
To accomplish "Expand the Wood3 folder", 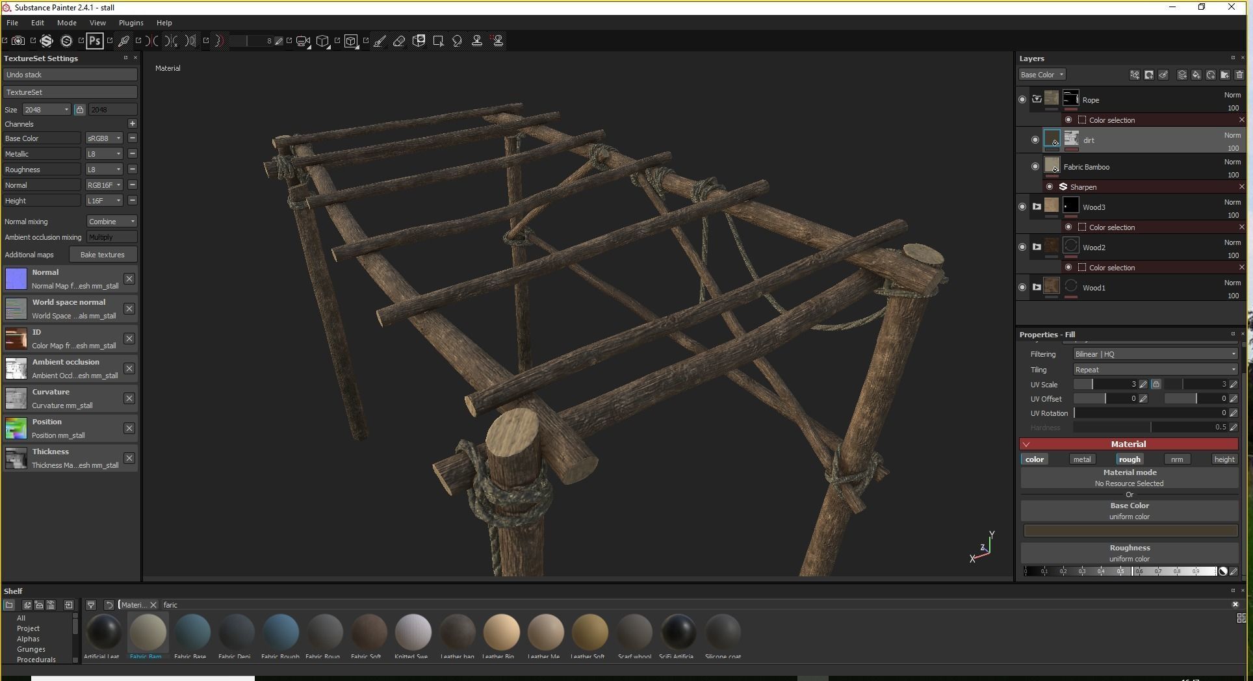I will pyautogui.click(x=1037, y=207).
